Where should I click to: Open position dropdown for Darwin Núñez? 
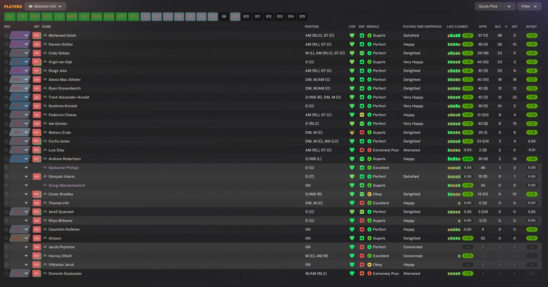(26, 44)
